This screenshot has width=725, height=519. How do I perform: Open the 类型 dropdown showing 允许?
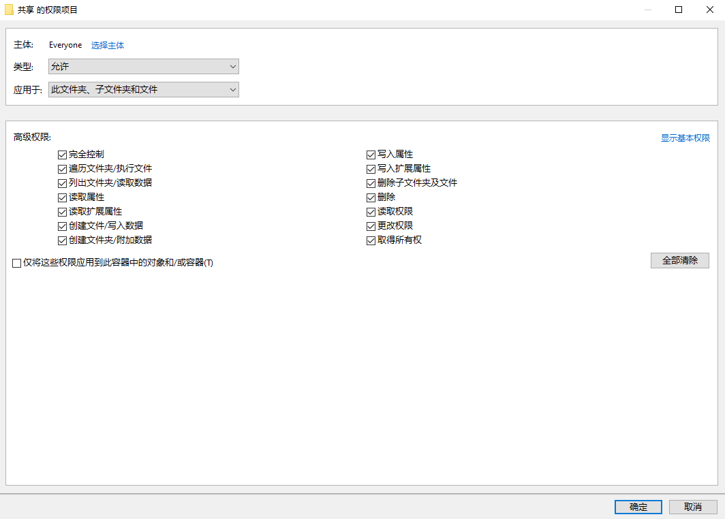pos(143,67)
